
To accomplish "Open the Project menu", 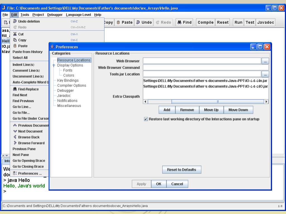I will [38, 15].
